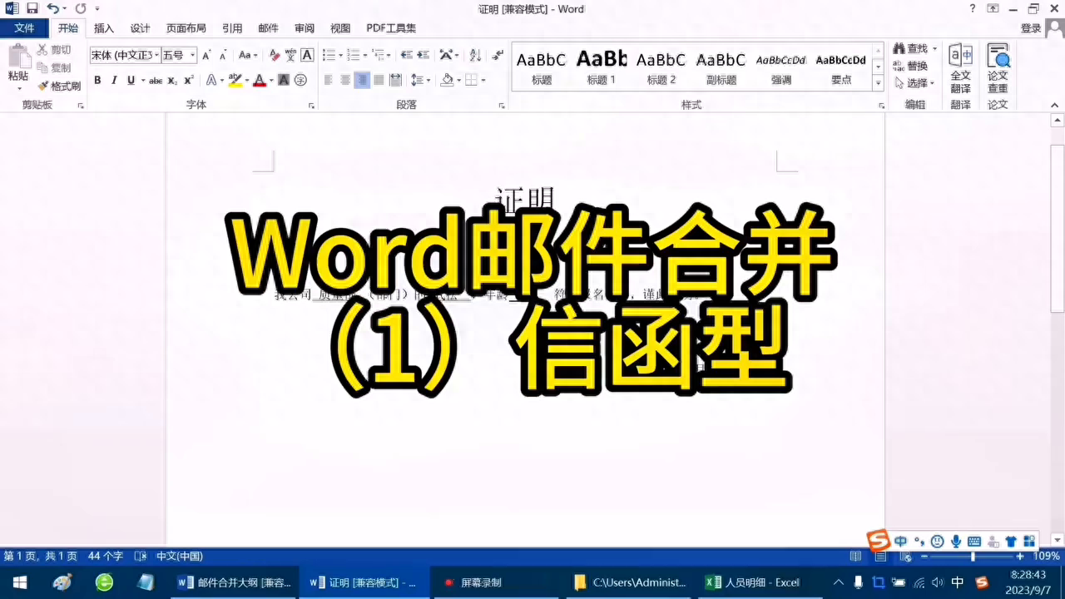Apply the 副标题 subtitle style
This screenshot has height=599, width=1065.
click(x=721, y=67)
